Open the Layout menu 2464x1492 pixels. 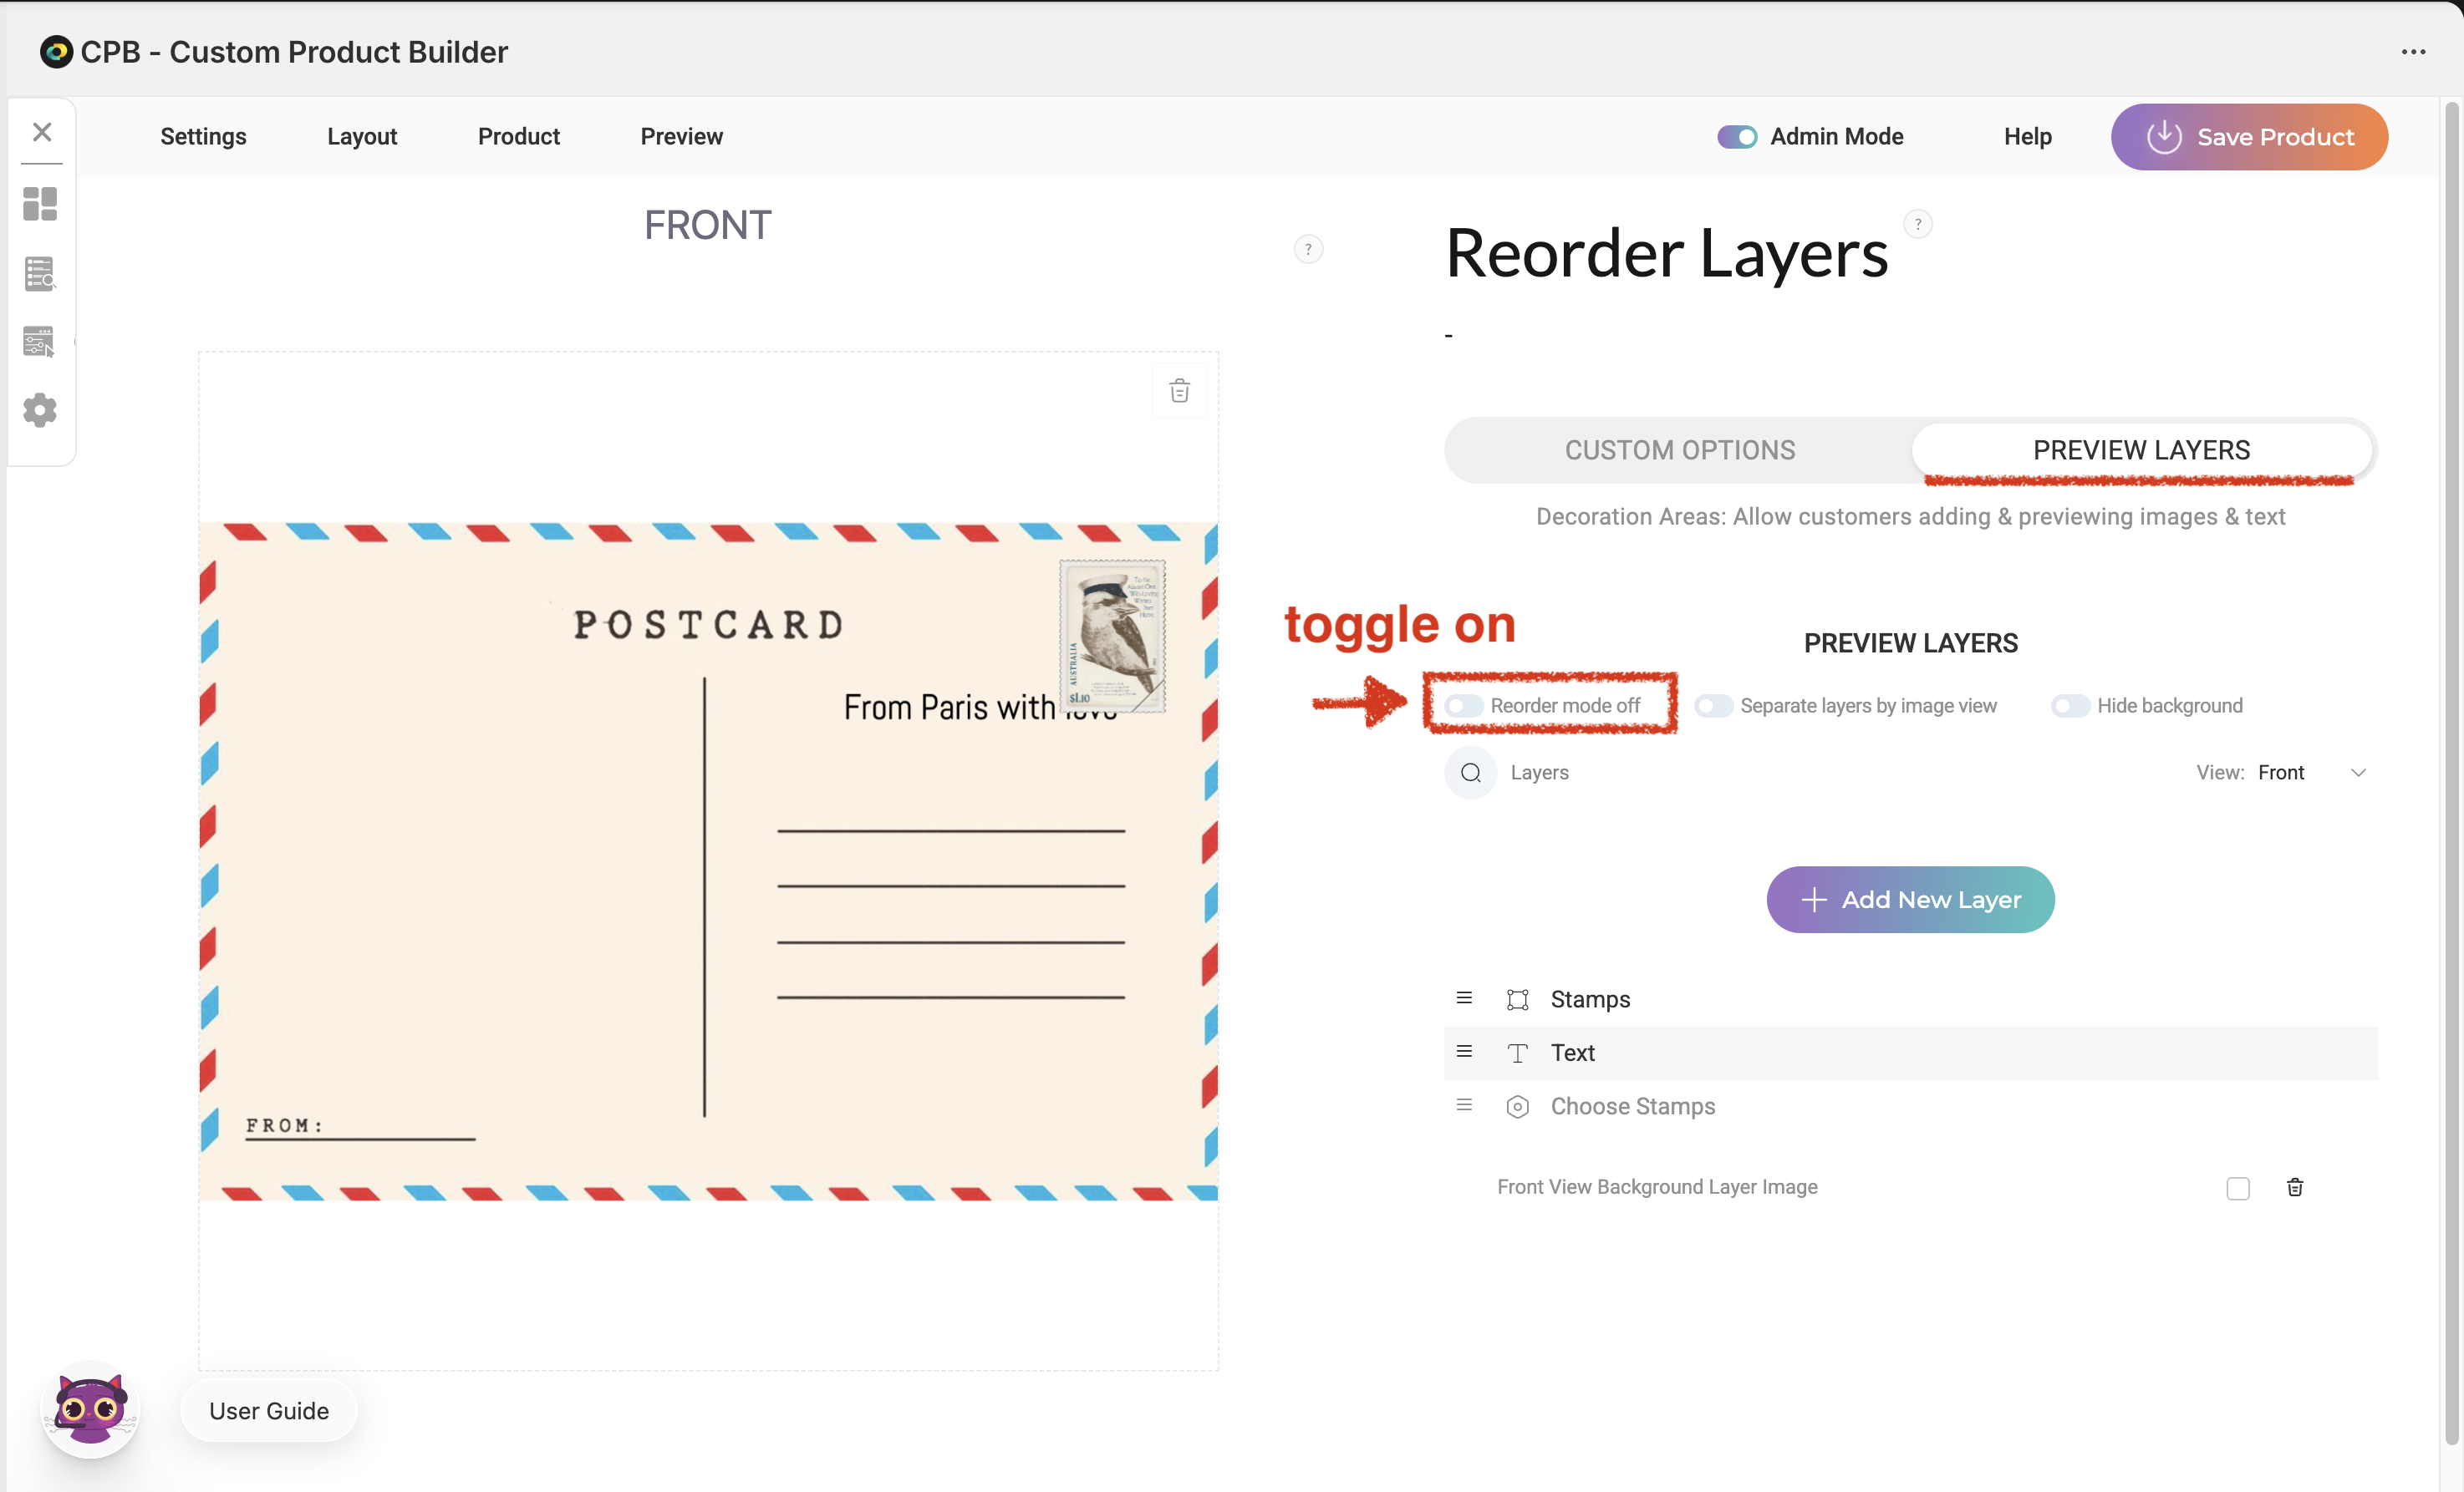362,137
